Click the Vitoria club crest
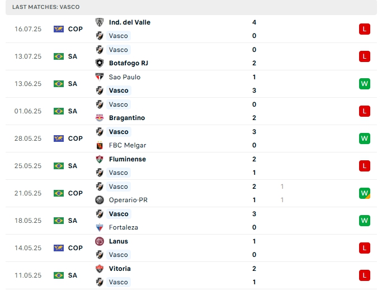The height and width of the screenshot is (291, 382). pos(100,269)
